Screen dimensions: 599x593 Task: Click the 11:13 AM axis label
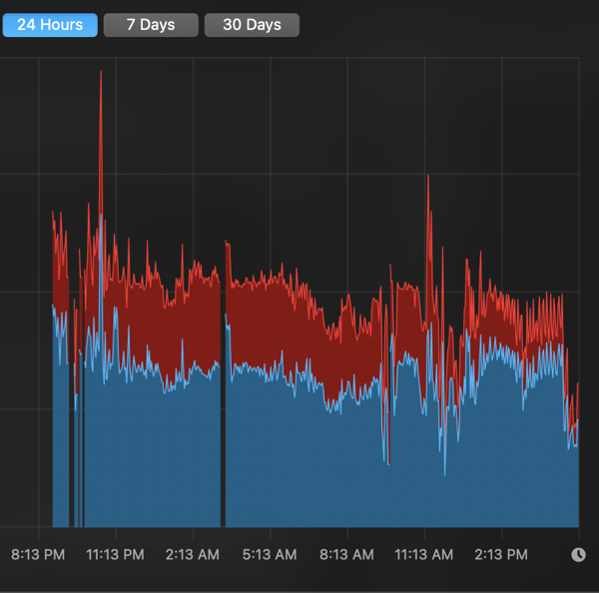tap(424, 554)
